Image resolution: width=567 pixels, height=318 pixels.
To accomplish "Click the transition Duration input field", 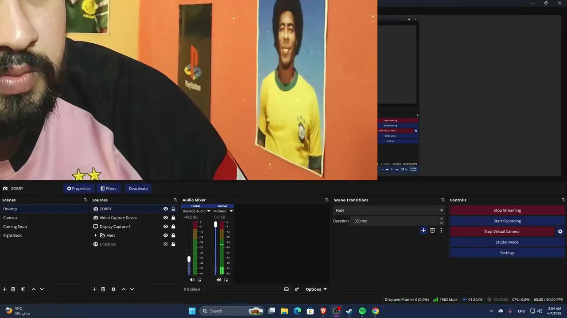I will 394,221.
